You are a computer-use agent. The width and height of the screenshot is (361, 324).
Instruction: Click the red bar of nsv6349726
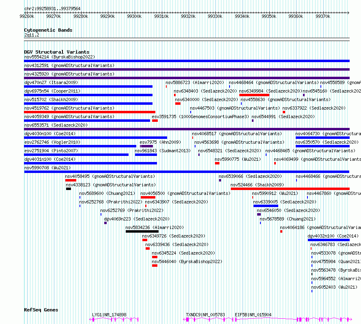145,240
